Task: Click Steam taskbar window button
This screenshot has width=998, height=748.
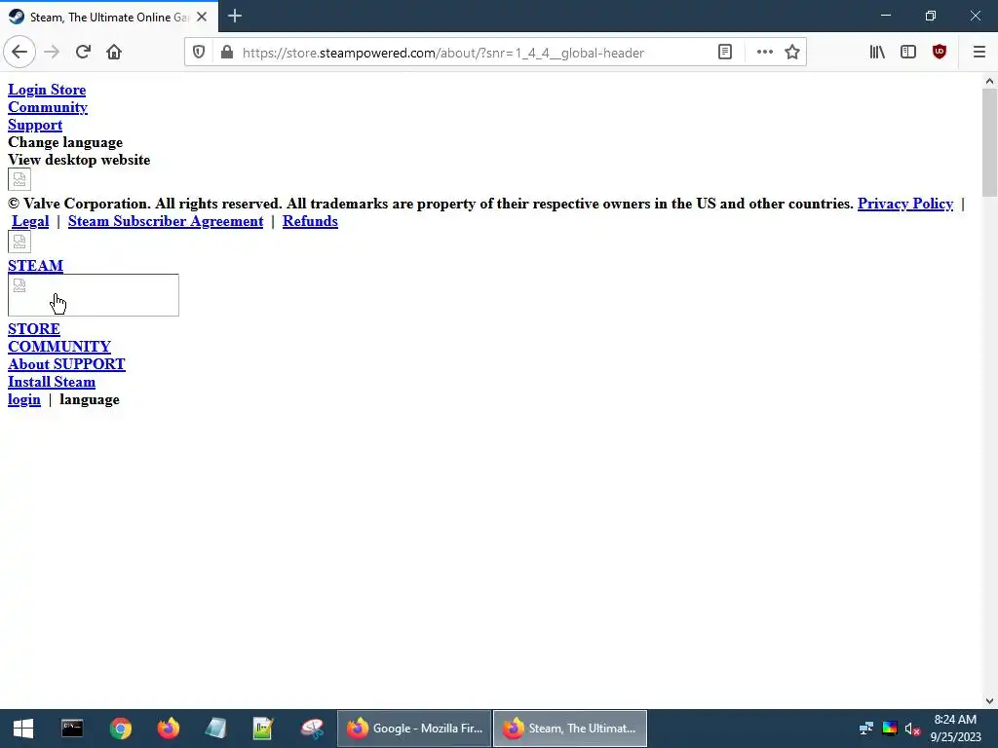Action: 570,729
